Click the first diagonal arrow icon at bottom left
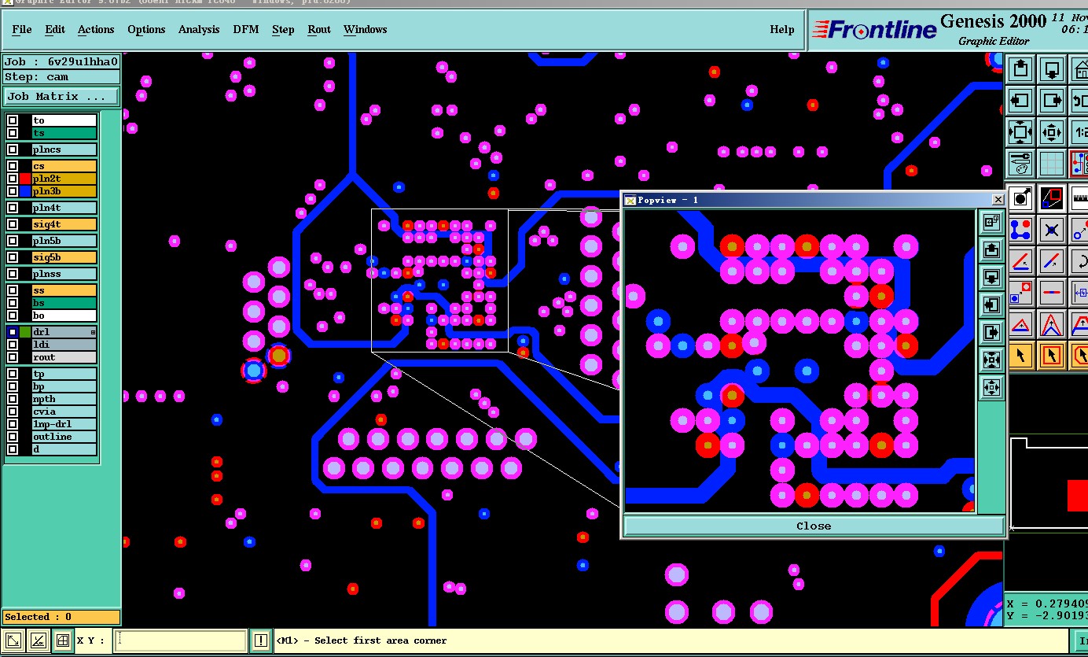 13,641
